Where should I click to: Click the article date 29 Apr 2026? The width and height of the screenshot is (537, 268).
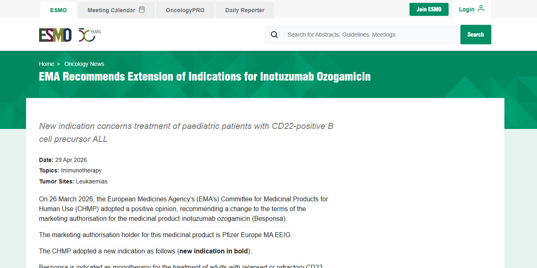[71, 160]
